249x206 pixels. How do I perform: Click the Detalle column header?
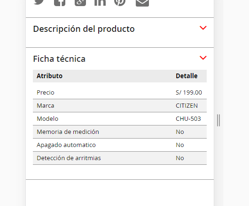coord(187,76)
